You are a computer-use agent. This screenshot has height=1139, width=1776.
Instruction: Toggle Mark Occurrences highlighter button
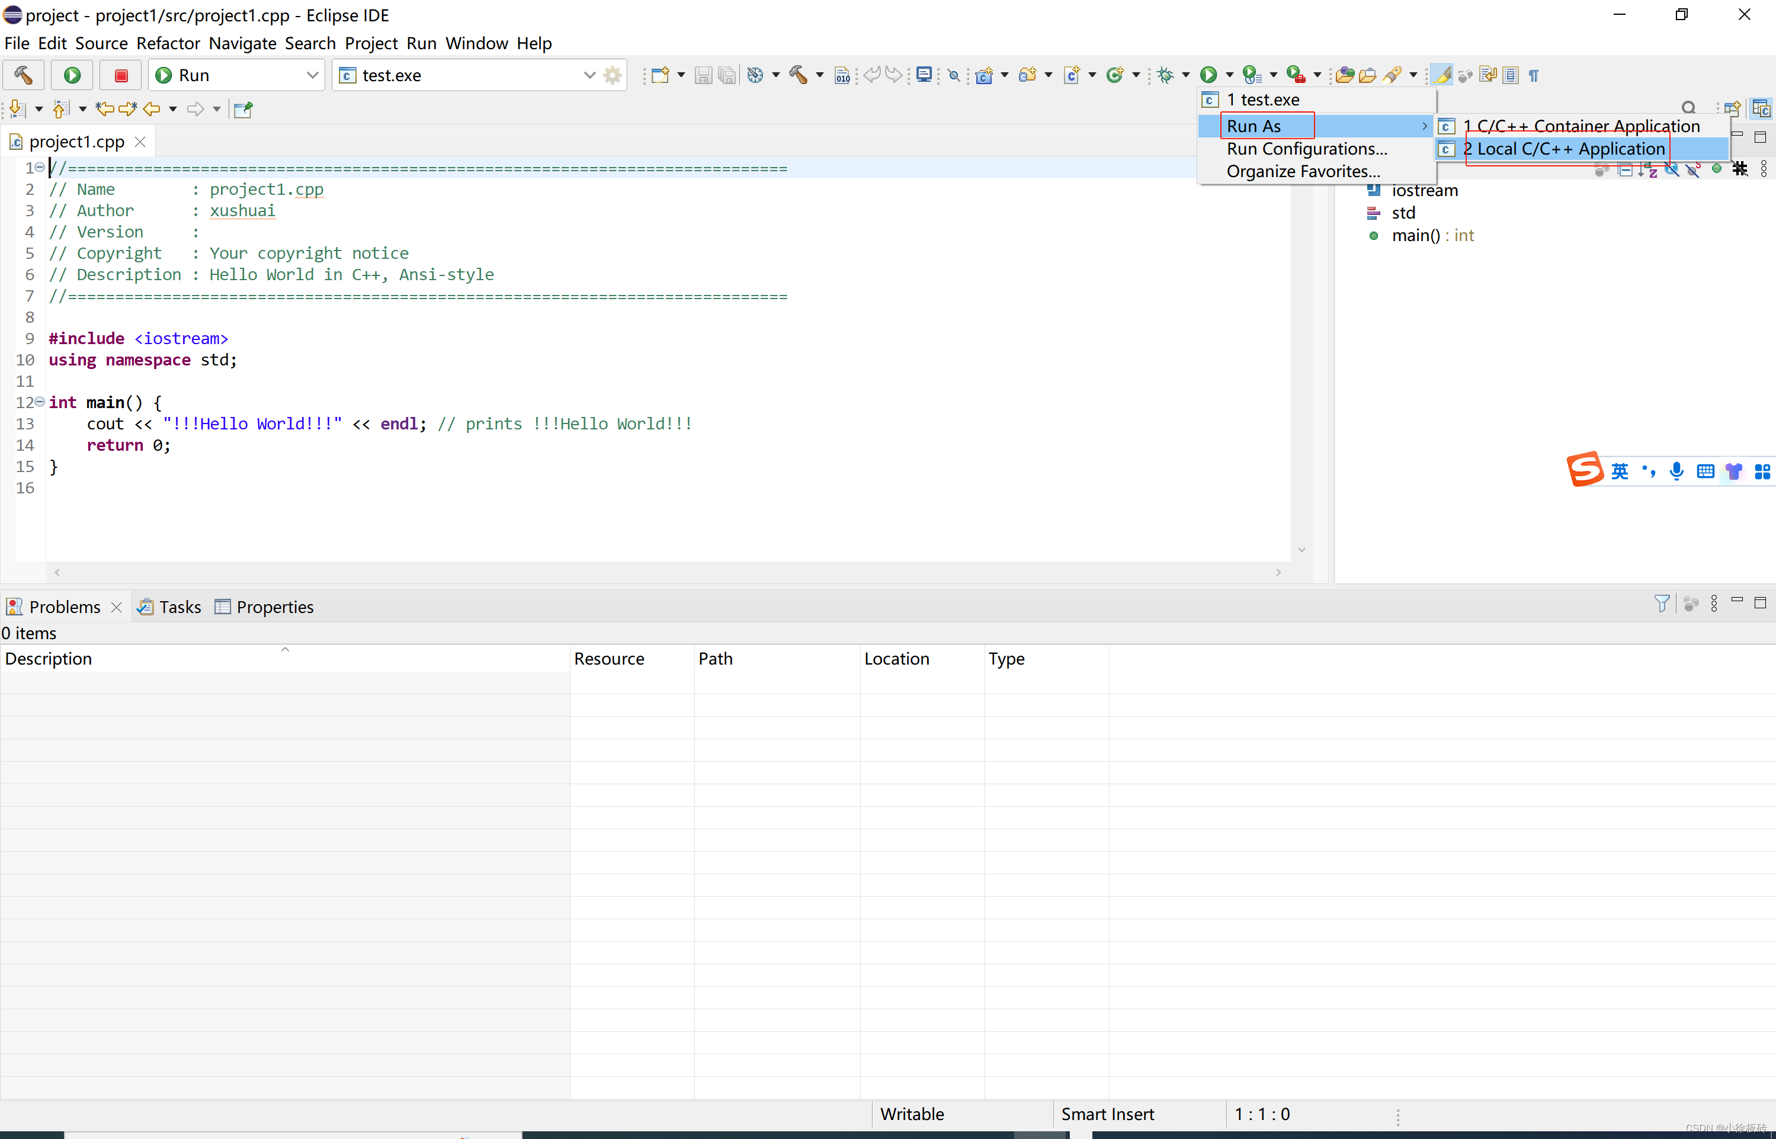(1442, 75)
